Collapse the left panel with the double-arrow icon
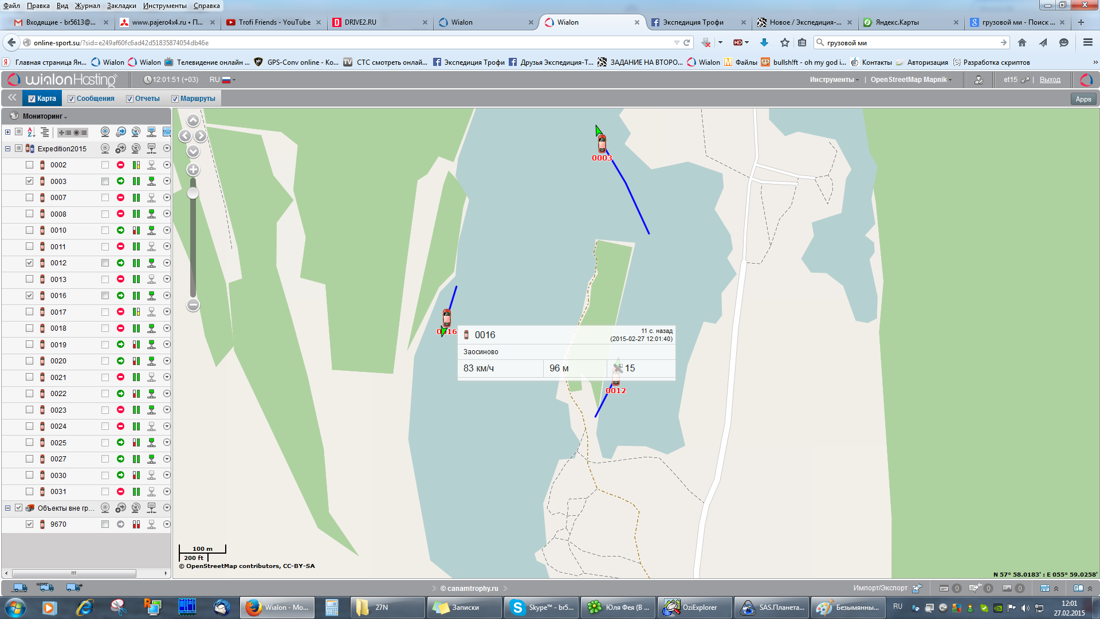 coord(12,98)
